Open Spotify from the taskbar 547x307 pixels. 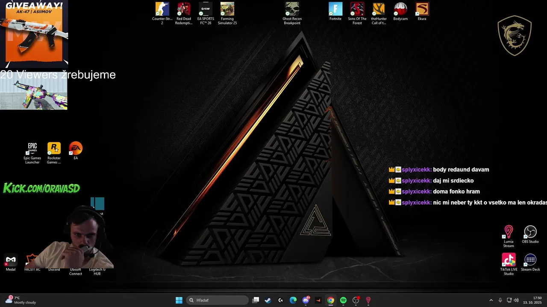[x=343, y=300]
